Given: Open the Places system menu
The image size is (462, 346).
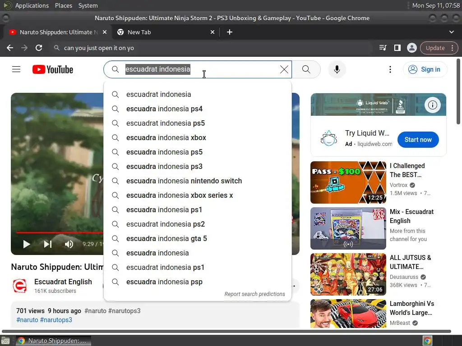Looking at the screenshot, I should (x=64, y=5).
